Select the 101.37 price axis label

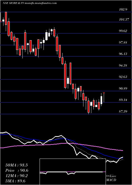(x=124, y=20)
